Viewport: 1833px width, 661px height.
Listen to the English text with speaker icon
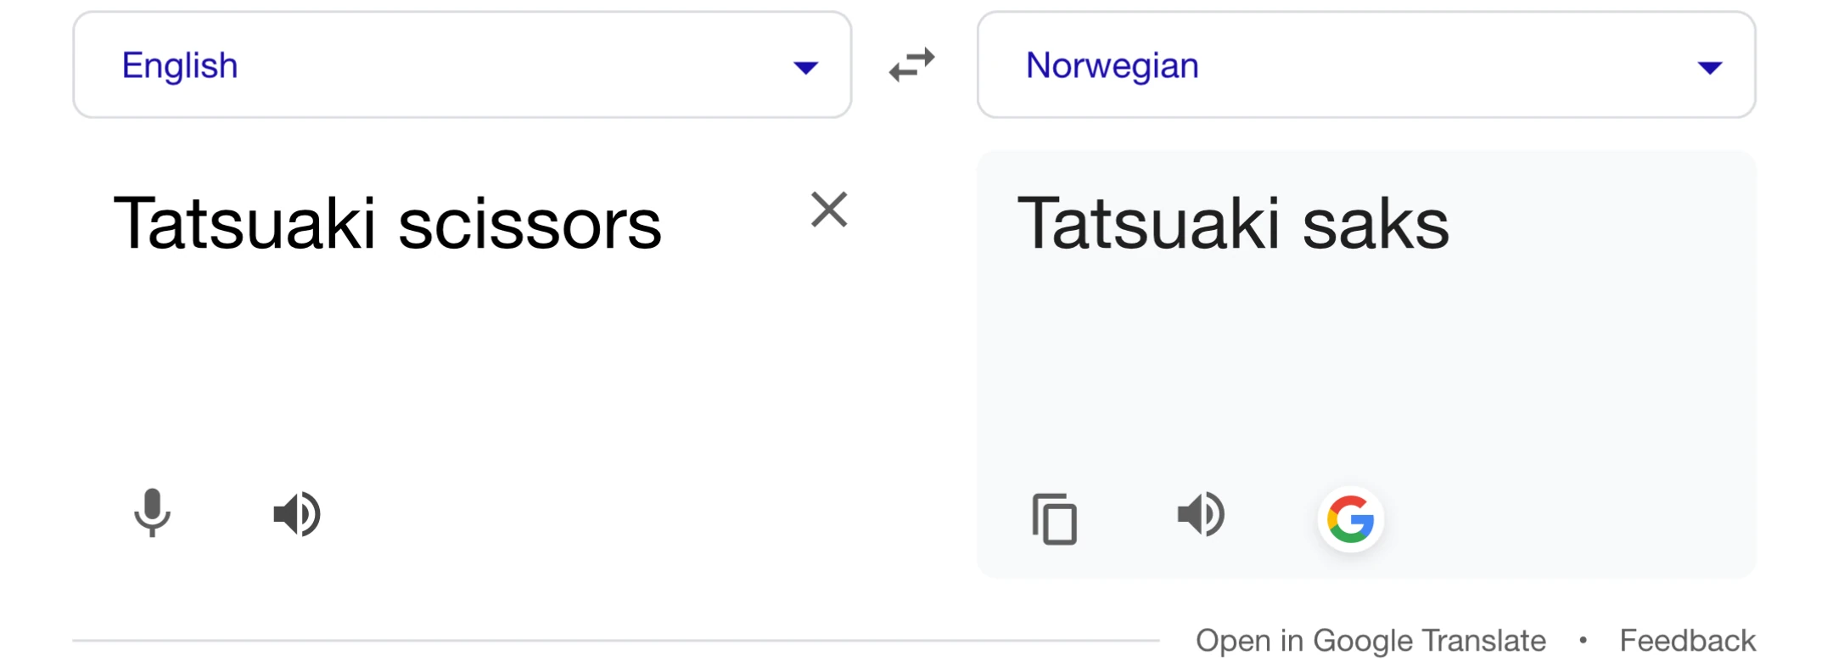[x=295, y=513]
